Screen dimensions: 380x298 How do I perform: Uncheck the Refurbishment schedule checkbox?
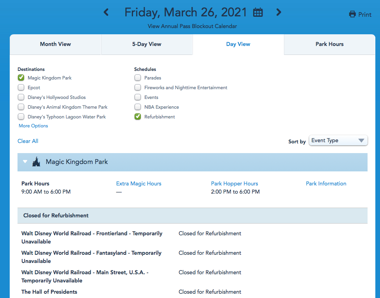click(x=138, y=116)
